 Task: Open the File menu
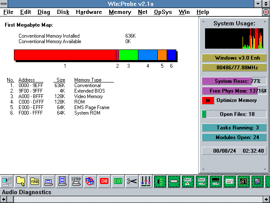pyautogui.click(x=8, y=12)
